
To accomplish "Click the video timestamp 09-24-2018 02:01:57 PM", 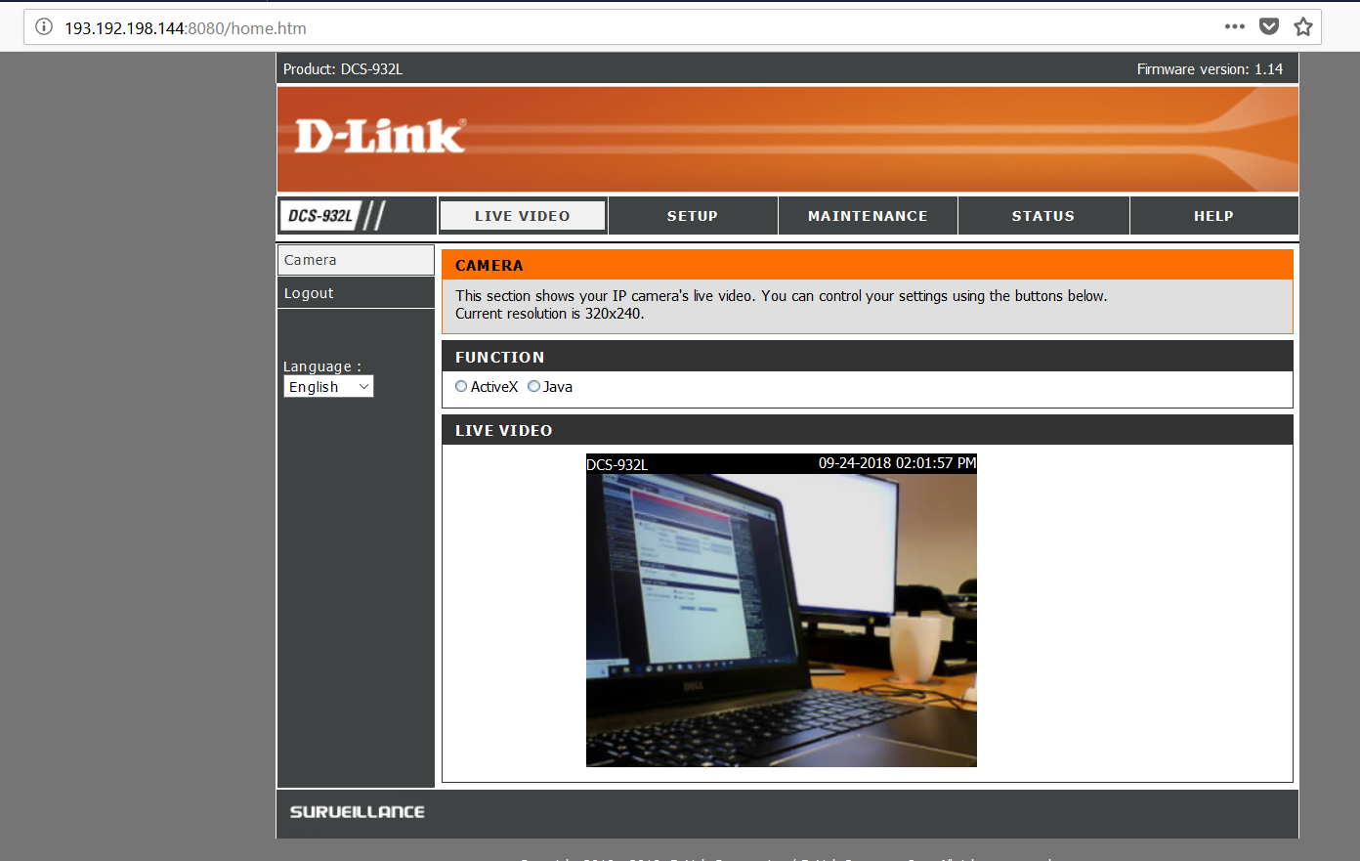I will click(897, 463).
